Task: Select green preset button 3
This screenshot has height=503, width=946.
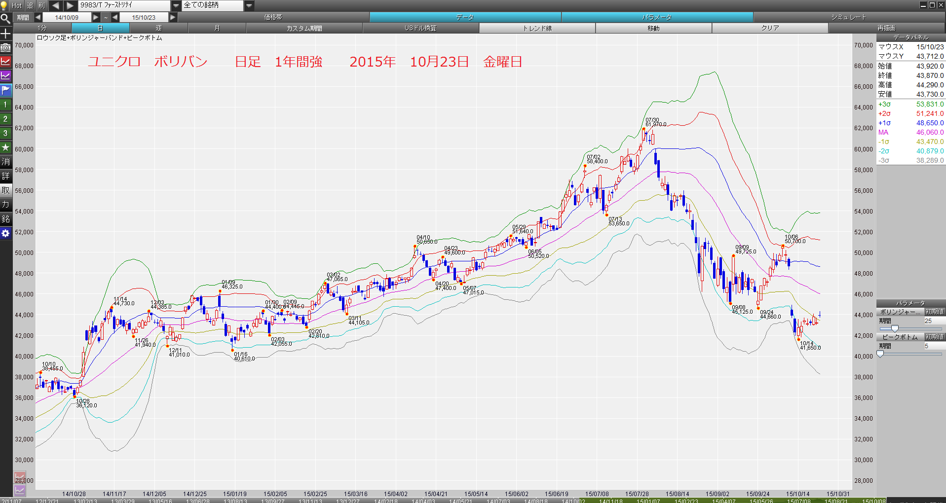Action: tap(5, 133)
